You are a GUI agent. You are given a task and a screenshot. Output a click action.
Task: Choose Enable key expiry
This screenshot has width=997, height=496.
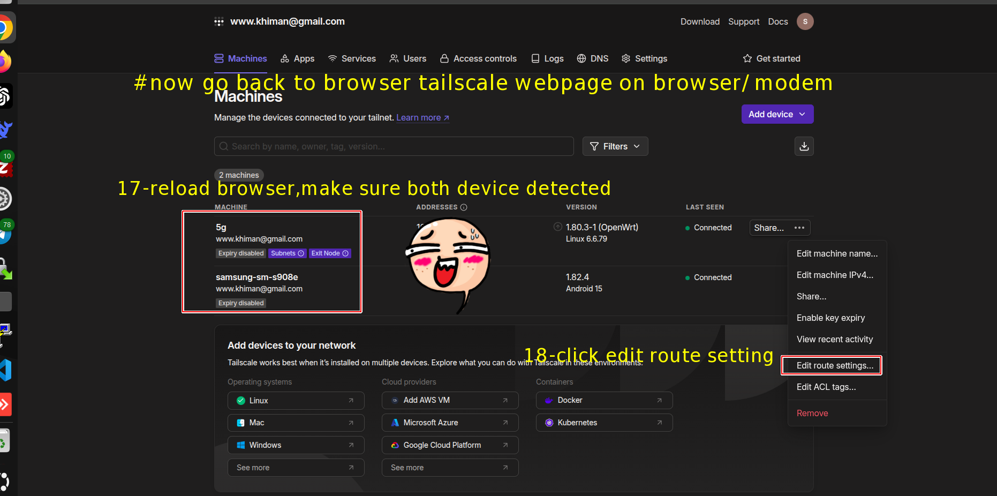(x=837, y=318)
